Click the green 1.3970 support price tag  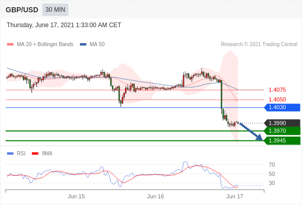(x=282, y=131)
